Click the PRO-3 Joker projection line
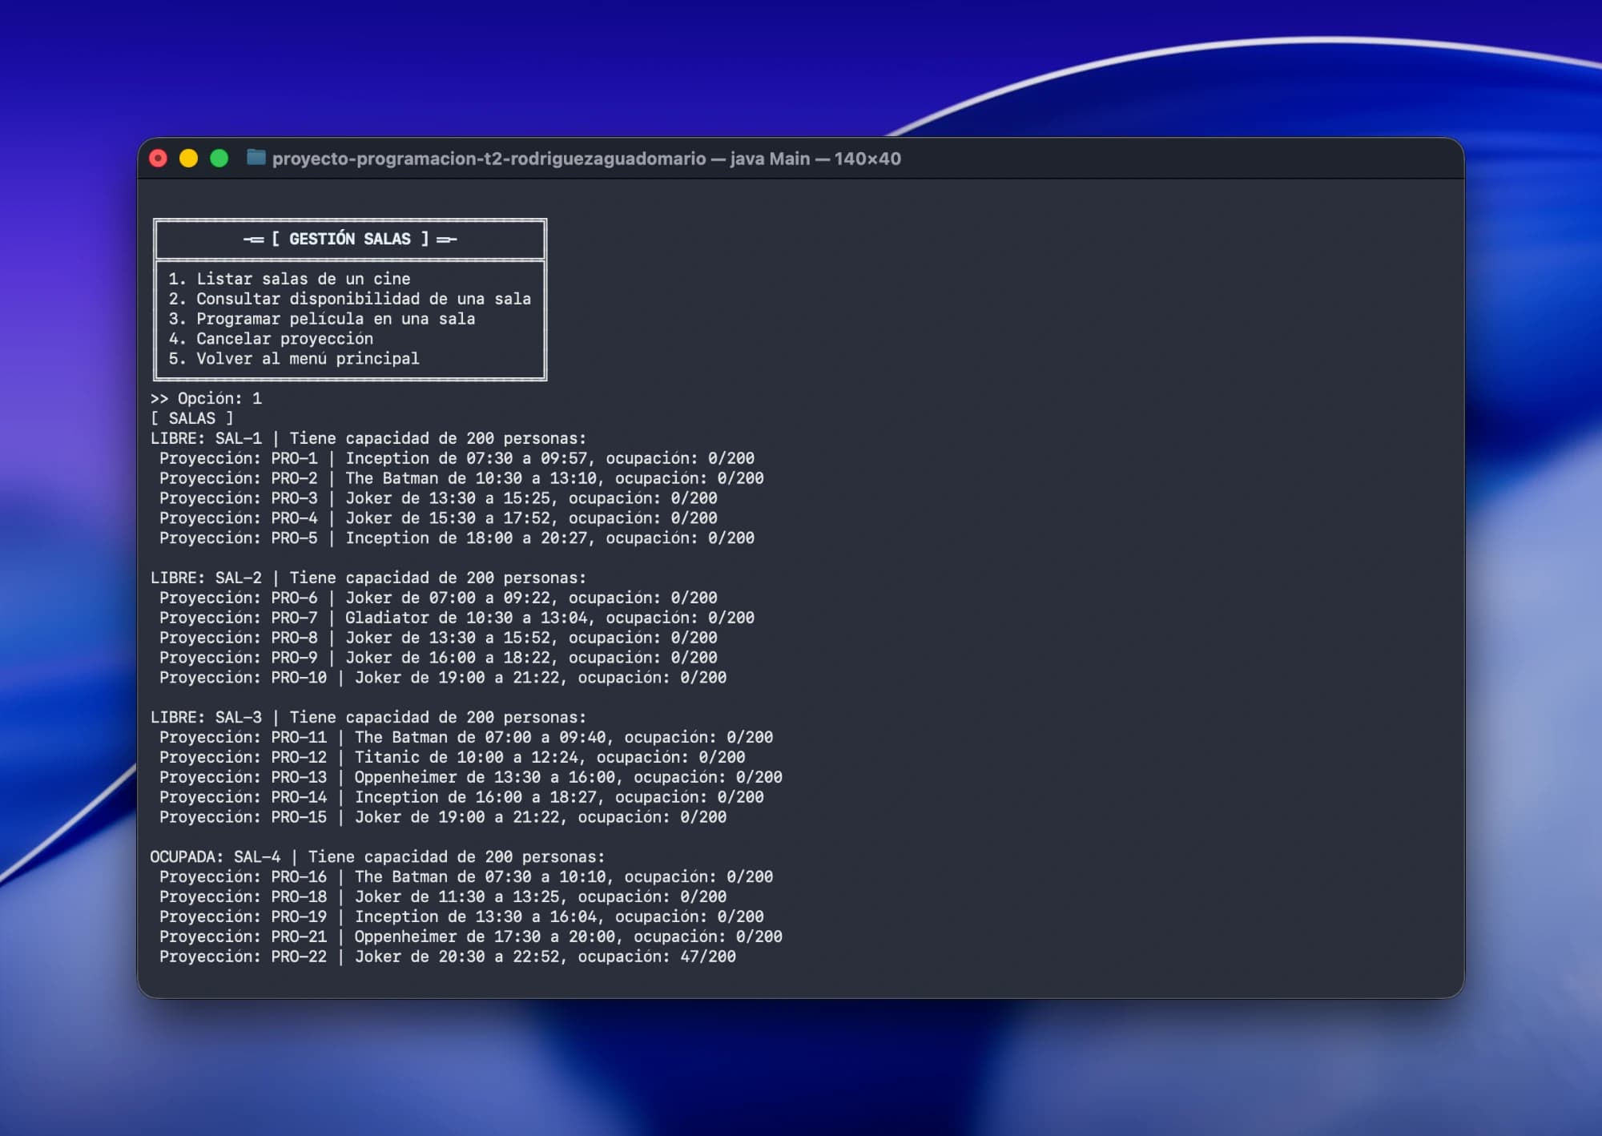Viewport: 1602px width, 1136px height. pyautogui.click(x=438, y=498)
